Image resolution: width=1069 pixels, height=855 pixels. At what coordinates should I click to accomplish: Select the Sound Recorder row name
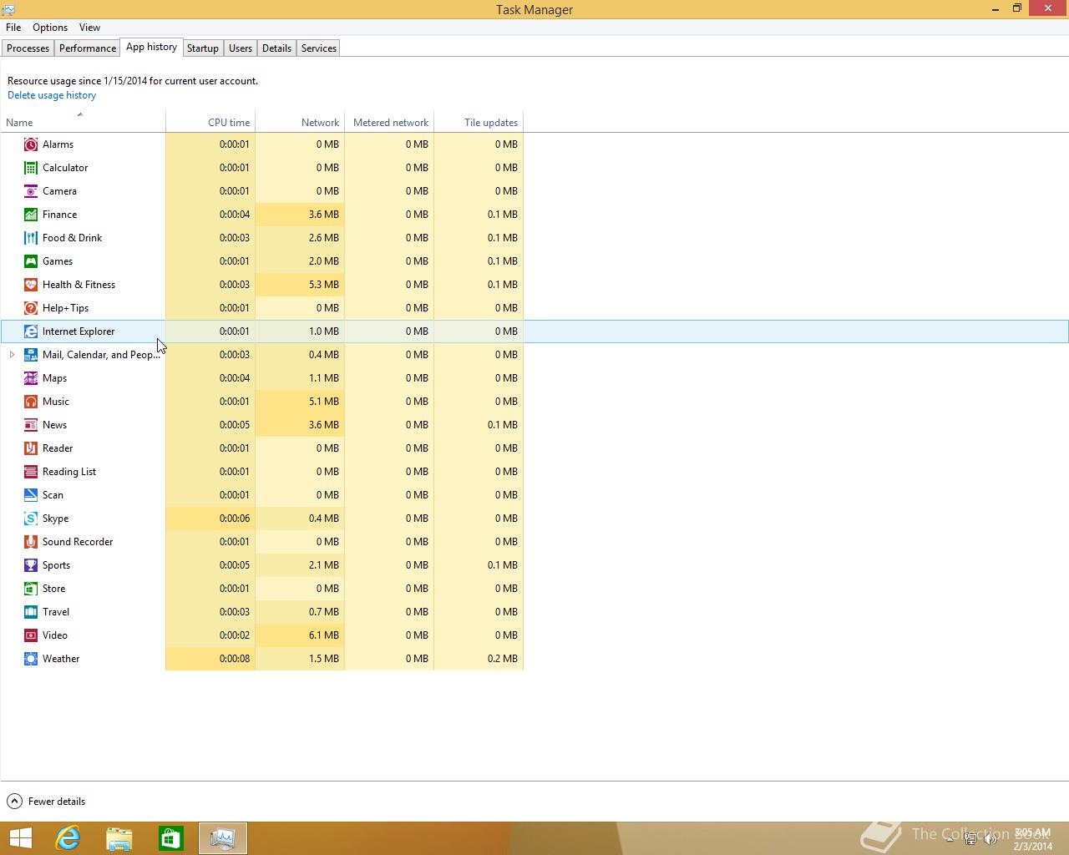78,542
